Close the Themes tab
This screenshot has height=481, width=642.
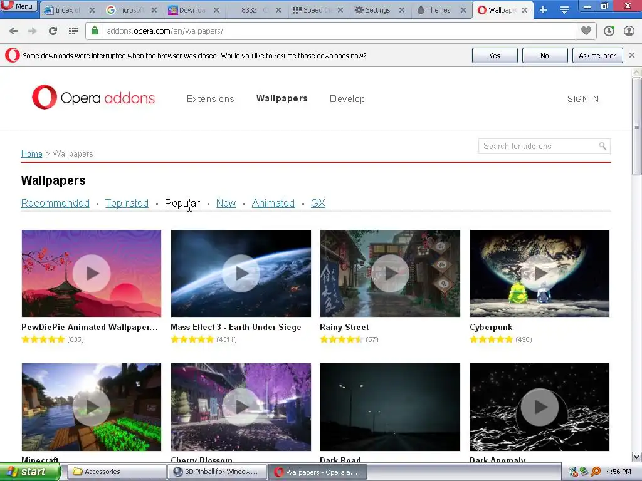[x=463, y=10]
